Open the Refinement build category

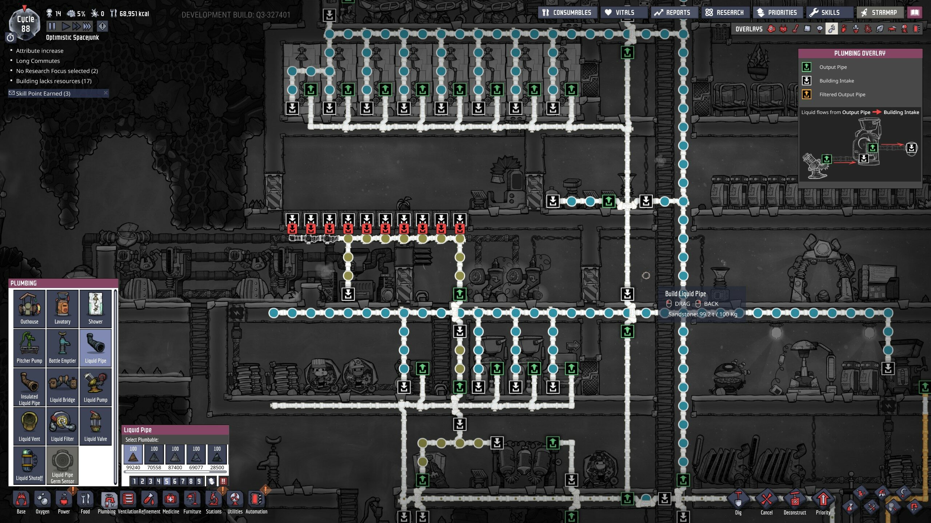pos(149,502)
